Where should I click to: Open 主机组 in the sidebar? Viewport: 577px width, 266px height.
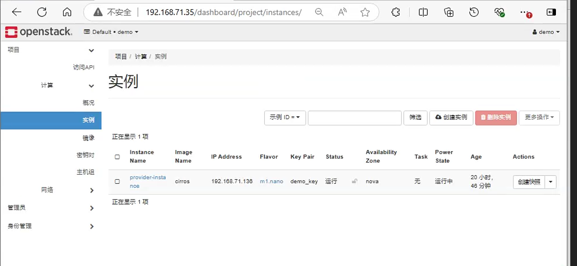tap(86, 172)
